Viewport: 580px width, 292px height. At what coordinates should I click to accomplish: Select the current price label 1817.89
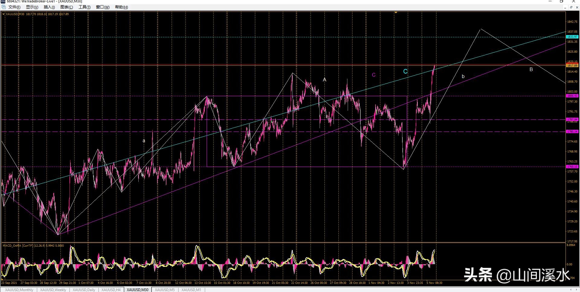(x=572, y=65)
